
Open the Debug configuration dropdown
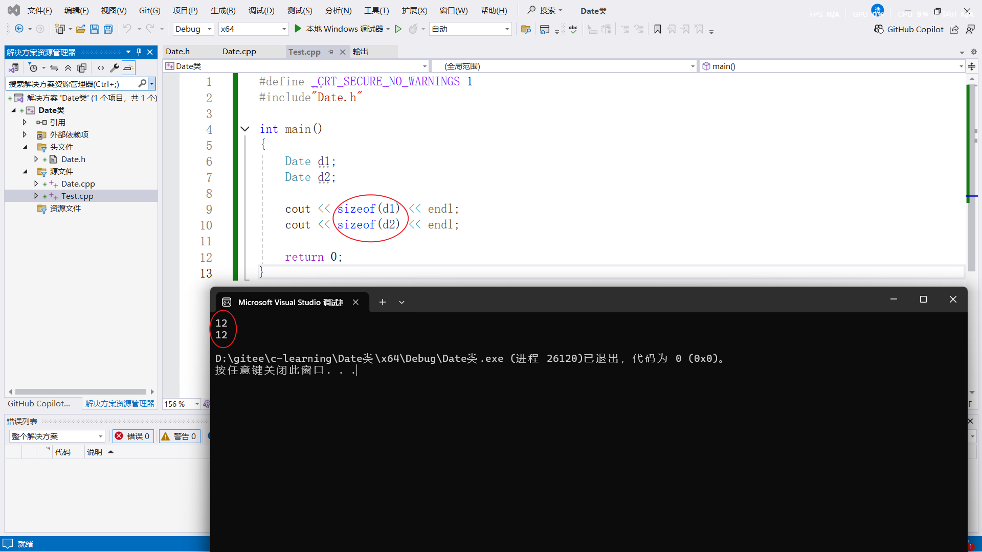pos(209,29)
